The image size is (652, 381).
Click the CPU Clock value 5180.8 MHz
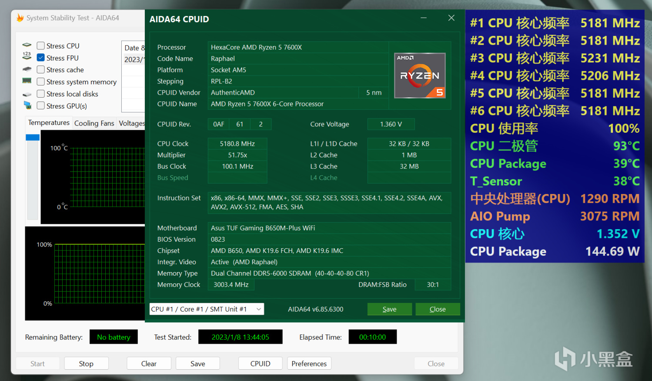[x=237, y=144]
